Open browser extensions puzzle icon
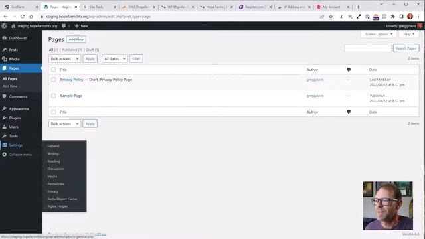 pos(392,17)
